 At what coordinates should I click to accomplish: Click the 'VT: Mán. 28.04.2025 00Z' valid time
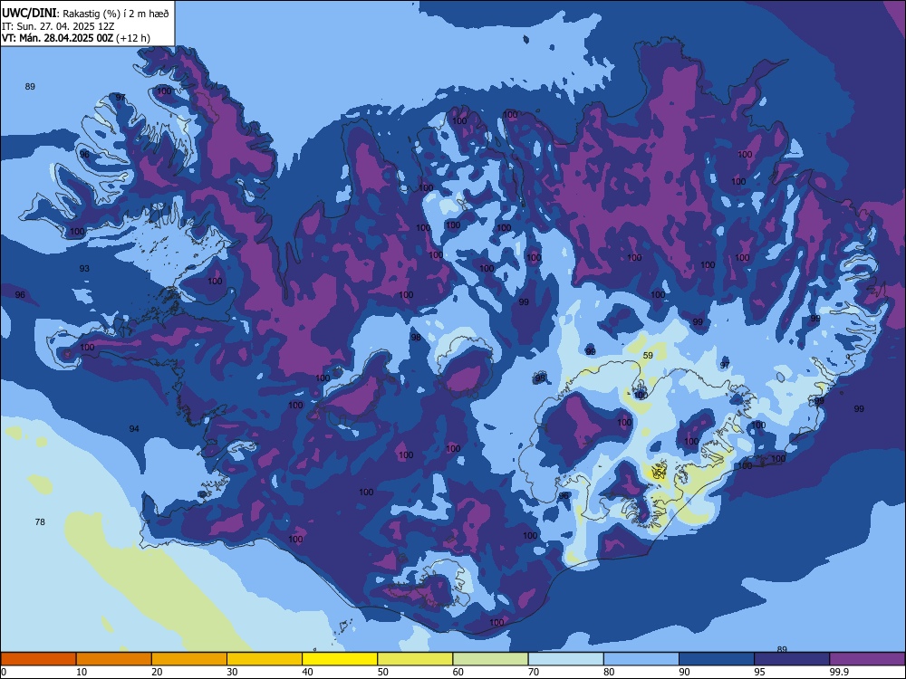point(58,38)
